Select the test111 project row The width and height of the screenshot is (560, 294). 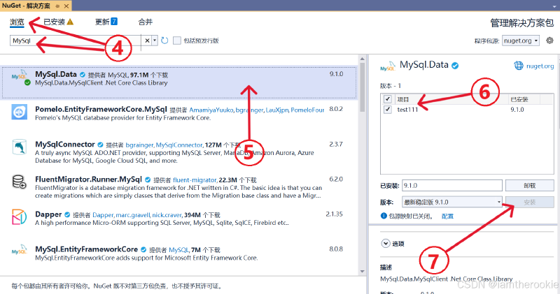coord(467,110)
